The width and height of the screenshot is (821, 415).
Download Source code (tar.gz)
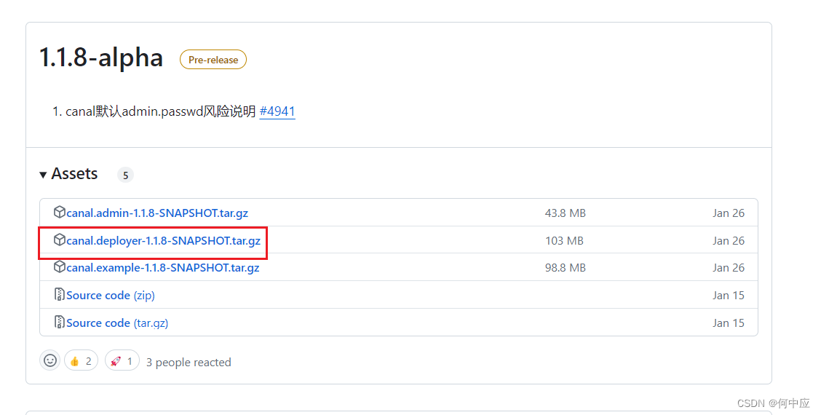(117, 323)
